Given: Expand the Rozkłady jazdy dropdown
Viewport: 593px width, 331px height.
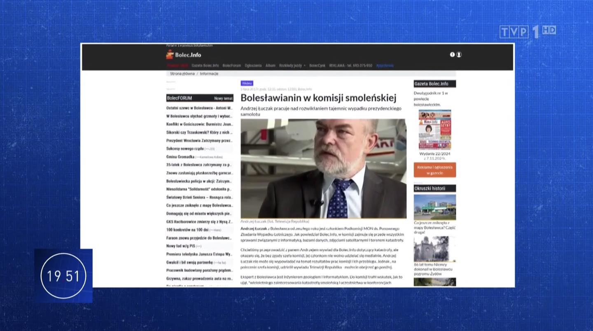Looking at the screenshot, I should [x=292, y=65].
